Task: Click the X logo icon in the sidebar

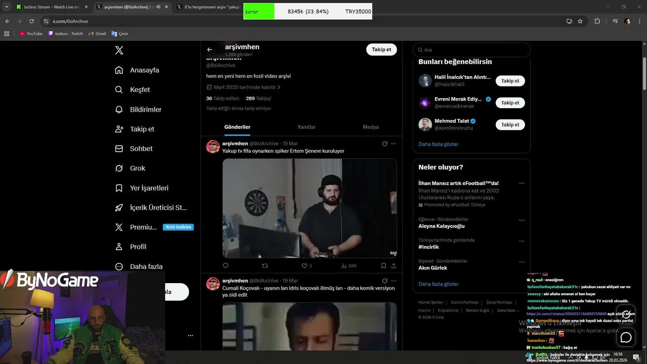Action: [x=119, y=50]
